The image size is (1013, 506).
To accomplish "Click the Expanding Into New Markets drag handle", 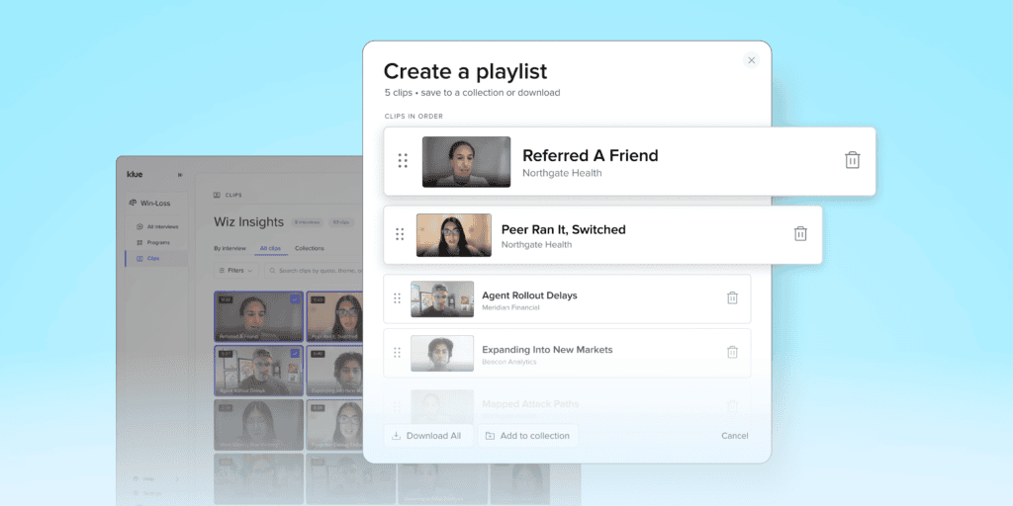I will point(397,353).
